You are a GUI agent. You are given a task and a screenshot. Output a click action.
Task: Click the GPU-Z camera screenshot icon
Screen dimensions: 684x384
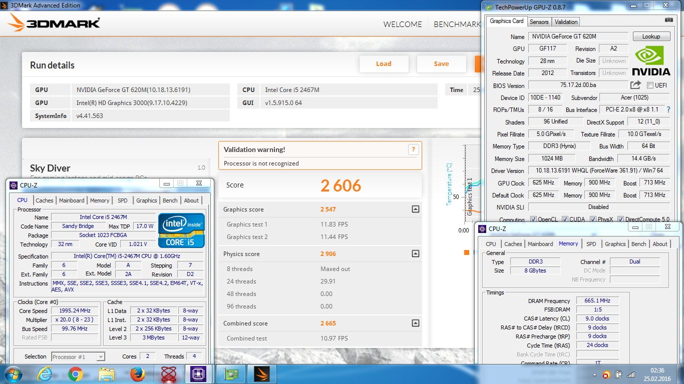668,20
